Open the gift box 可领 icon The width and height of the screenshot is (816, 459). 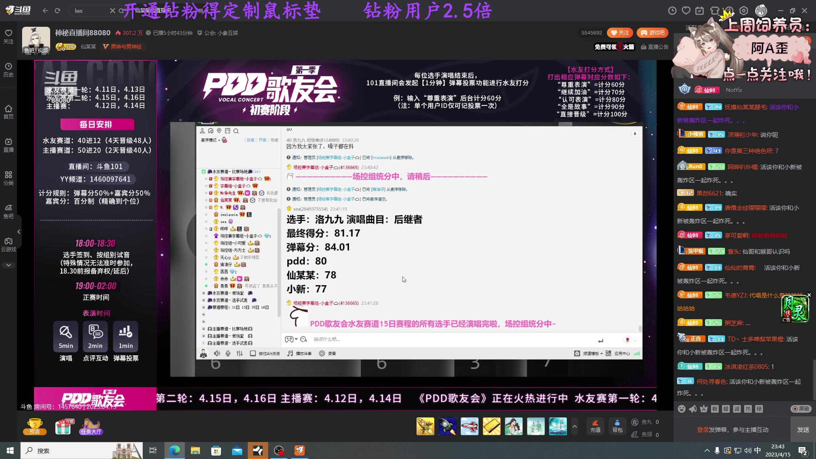[64, 426]
